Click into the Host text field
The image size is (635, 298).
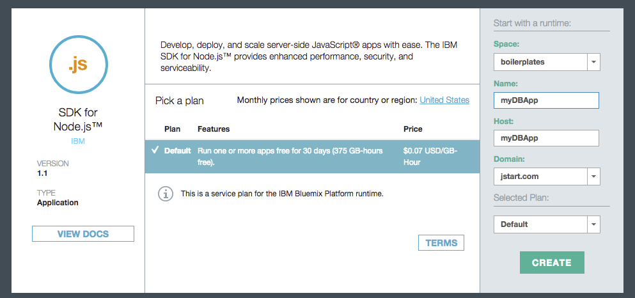click(546, 138)
